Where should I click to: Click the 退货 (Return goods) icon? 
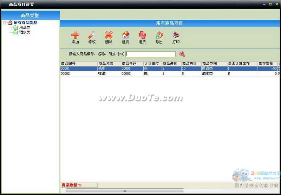click(142, 35)
